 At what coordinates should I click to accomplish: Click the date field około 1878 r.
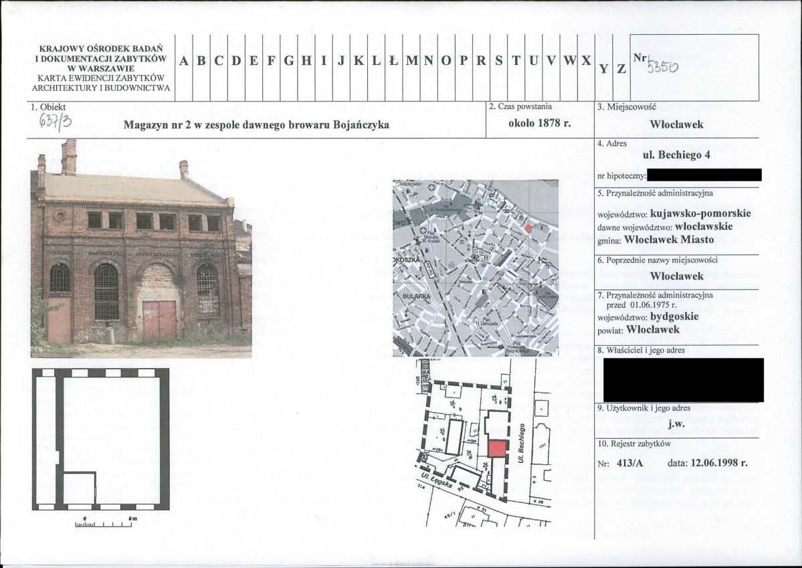coord(539,124)
